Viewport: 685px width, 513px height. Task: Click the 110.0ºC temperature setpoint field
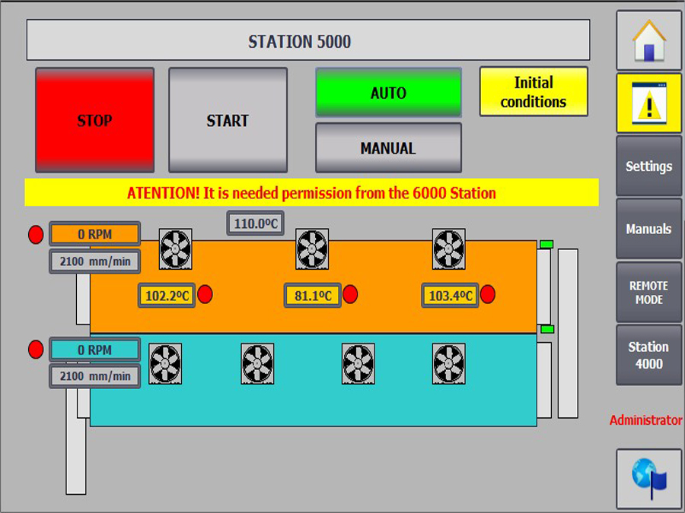[x=255, y=223]
